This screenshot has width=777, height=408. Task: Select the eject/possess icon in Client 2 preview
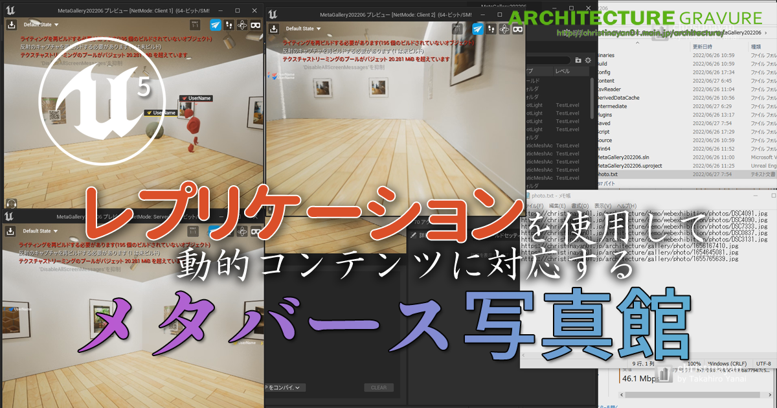click(491, 29)
